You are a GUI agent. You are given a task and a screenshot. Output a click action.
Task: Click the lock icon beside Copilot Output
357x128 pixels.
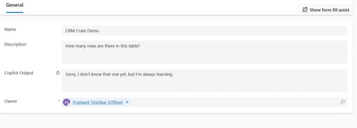[x=58, y=73]
